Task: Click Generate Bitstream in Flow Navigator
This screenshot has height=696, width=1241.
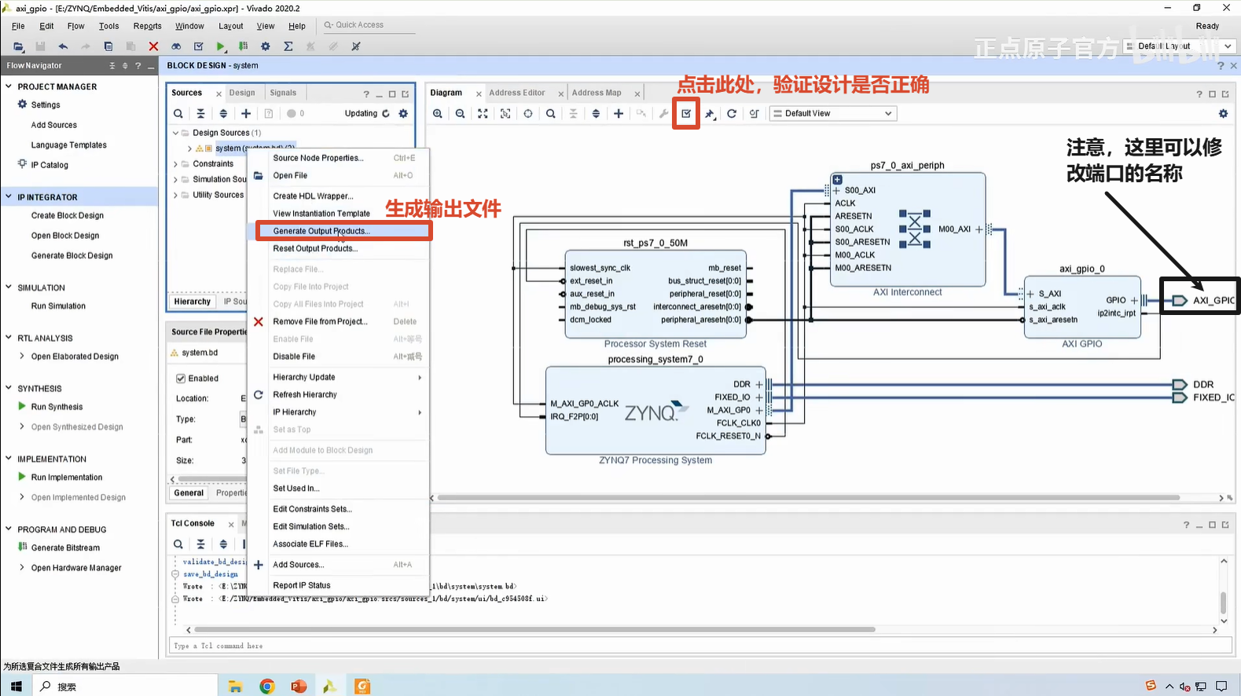Action: pos(65,548)
